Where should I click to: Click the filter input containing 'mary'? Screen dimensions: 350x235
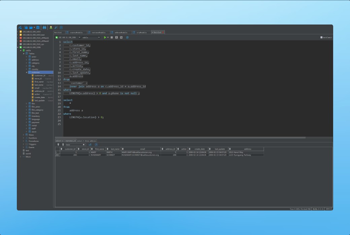(75, 145)
